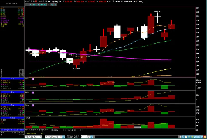Open end date 2025/07/28 dropdown arrow

pos(61,137)
